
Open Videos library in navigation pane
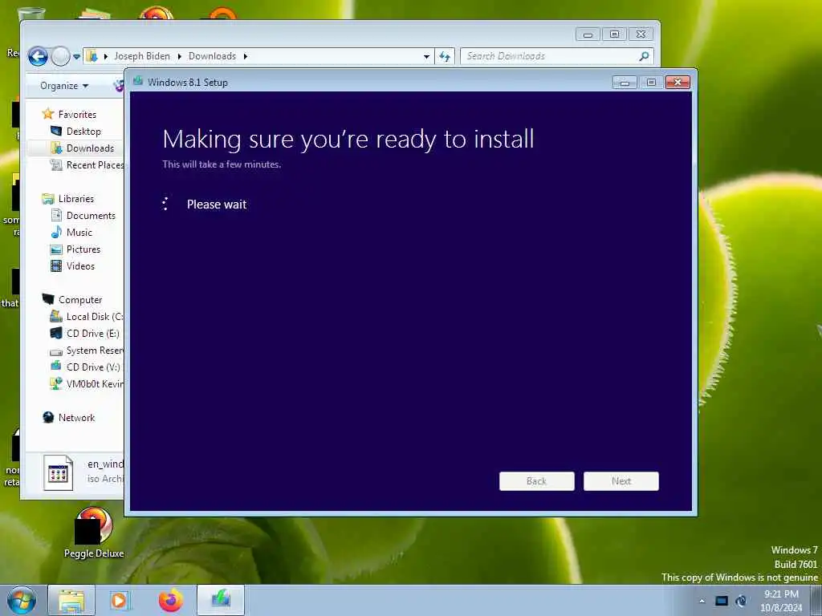click(80, 265)
